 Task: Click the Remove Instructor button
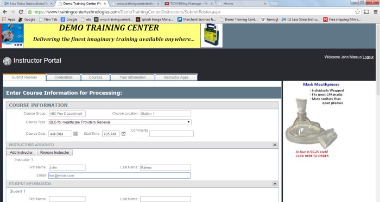click(x=55, y=153)
